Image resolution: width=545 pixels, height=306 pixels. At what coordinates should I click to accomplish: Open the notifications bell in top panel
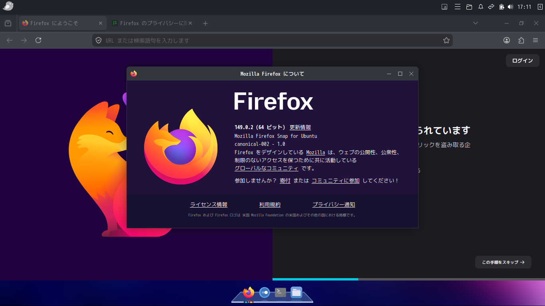[481, 7]
